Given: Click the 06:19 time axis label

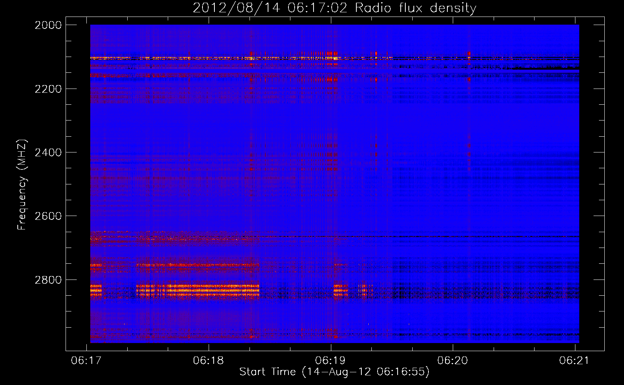Looking at the screenshot, I should point(331,360).
